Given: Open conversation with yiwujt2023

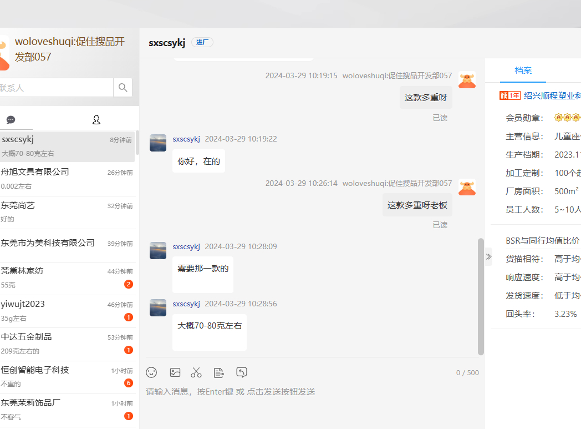Looking at the screenshot, I should (68, 311).
